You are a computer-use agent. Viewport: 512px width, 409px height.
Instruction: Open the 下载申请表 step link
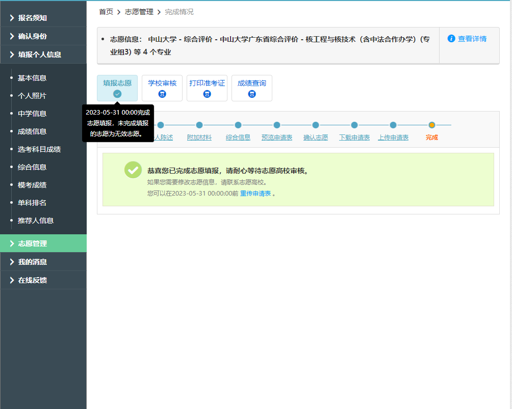pos(354,138)
